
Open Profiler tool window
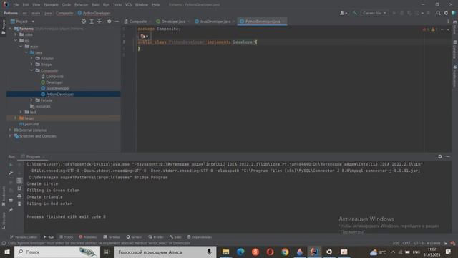156,237
